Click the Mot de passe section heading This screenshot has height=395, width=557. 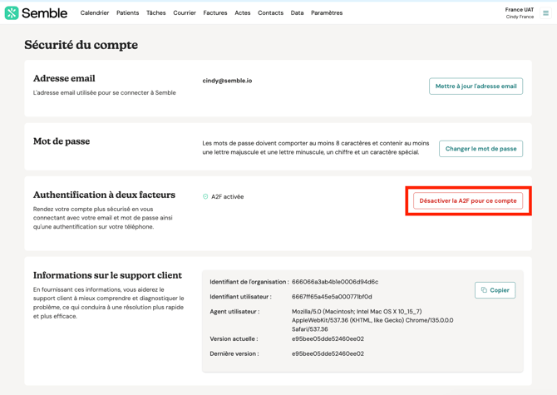point(62,141)
